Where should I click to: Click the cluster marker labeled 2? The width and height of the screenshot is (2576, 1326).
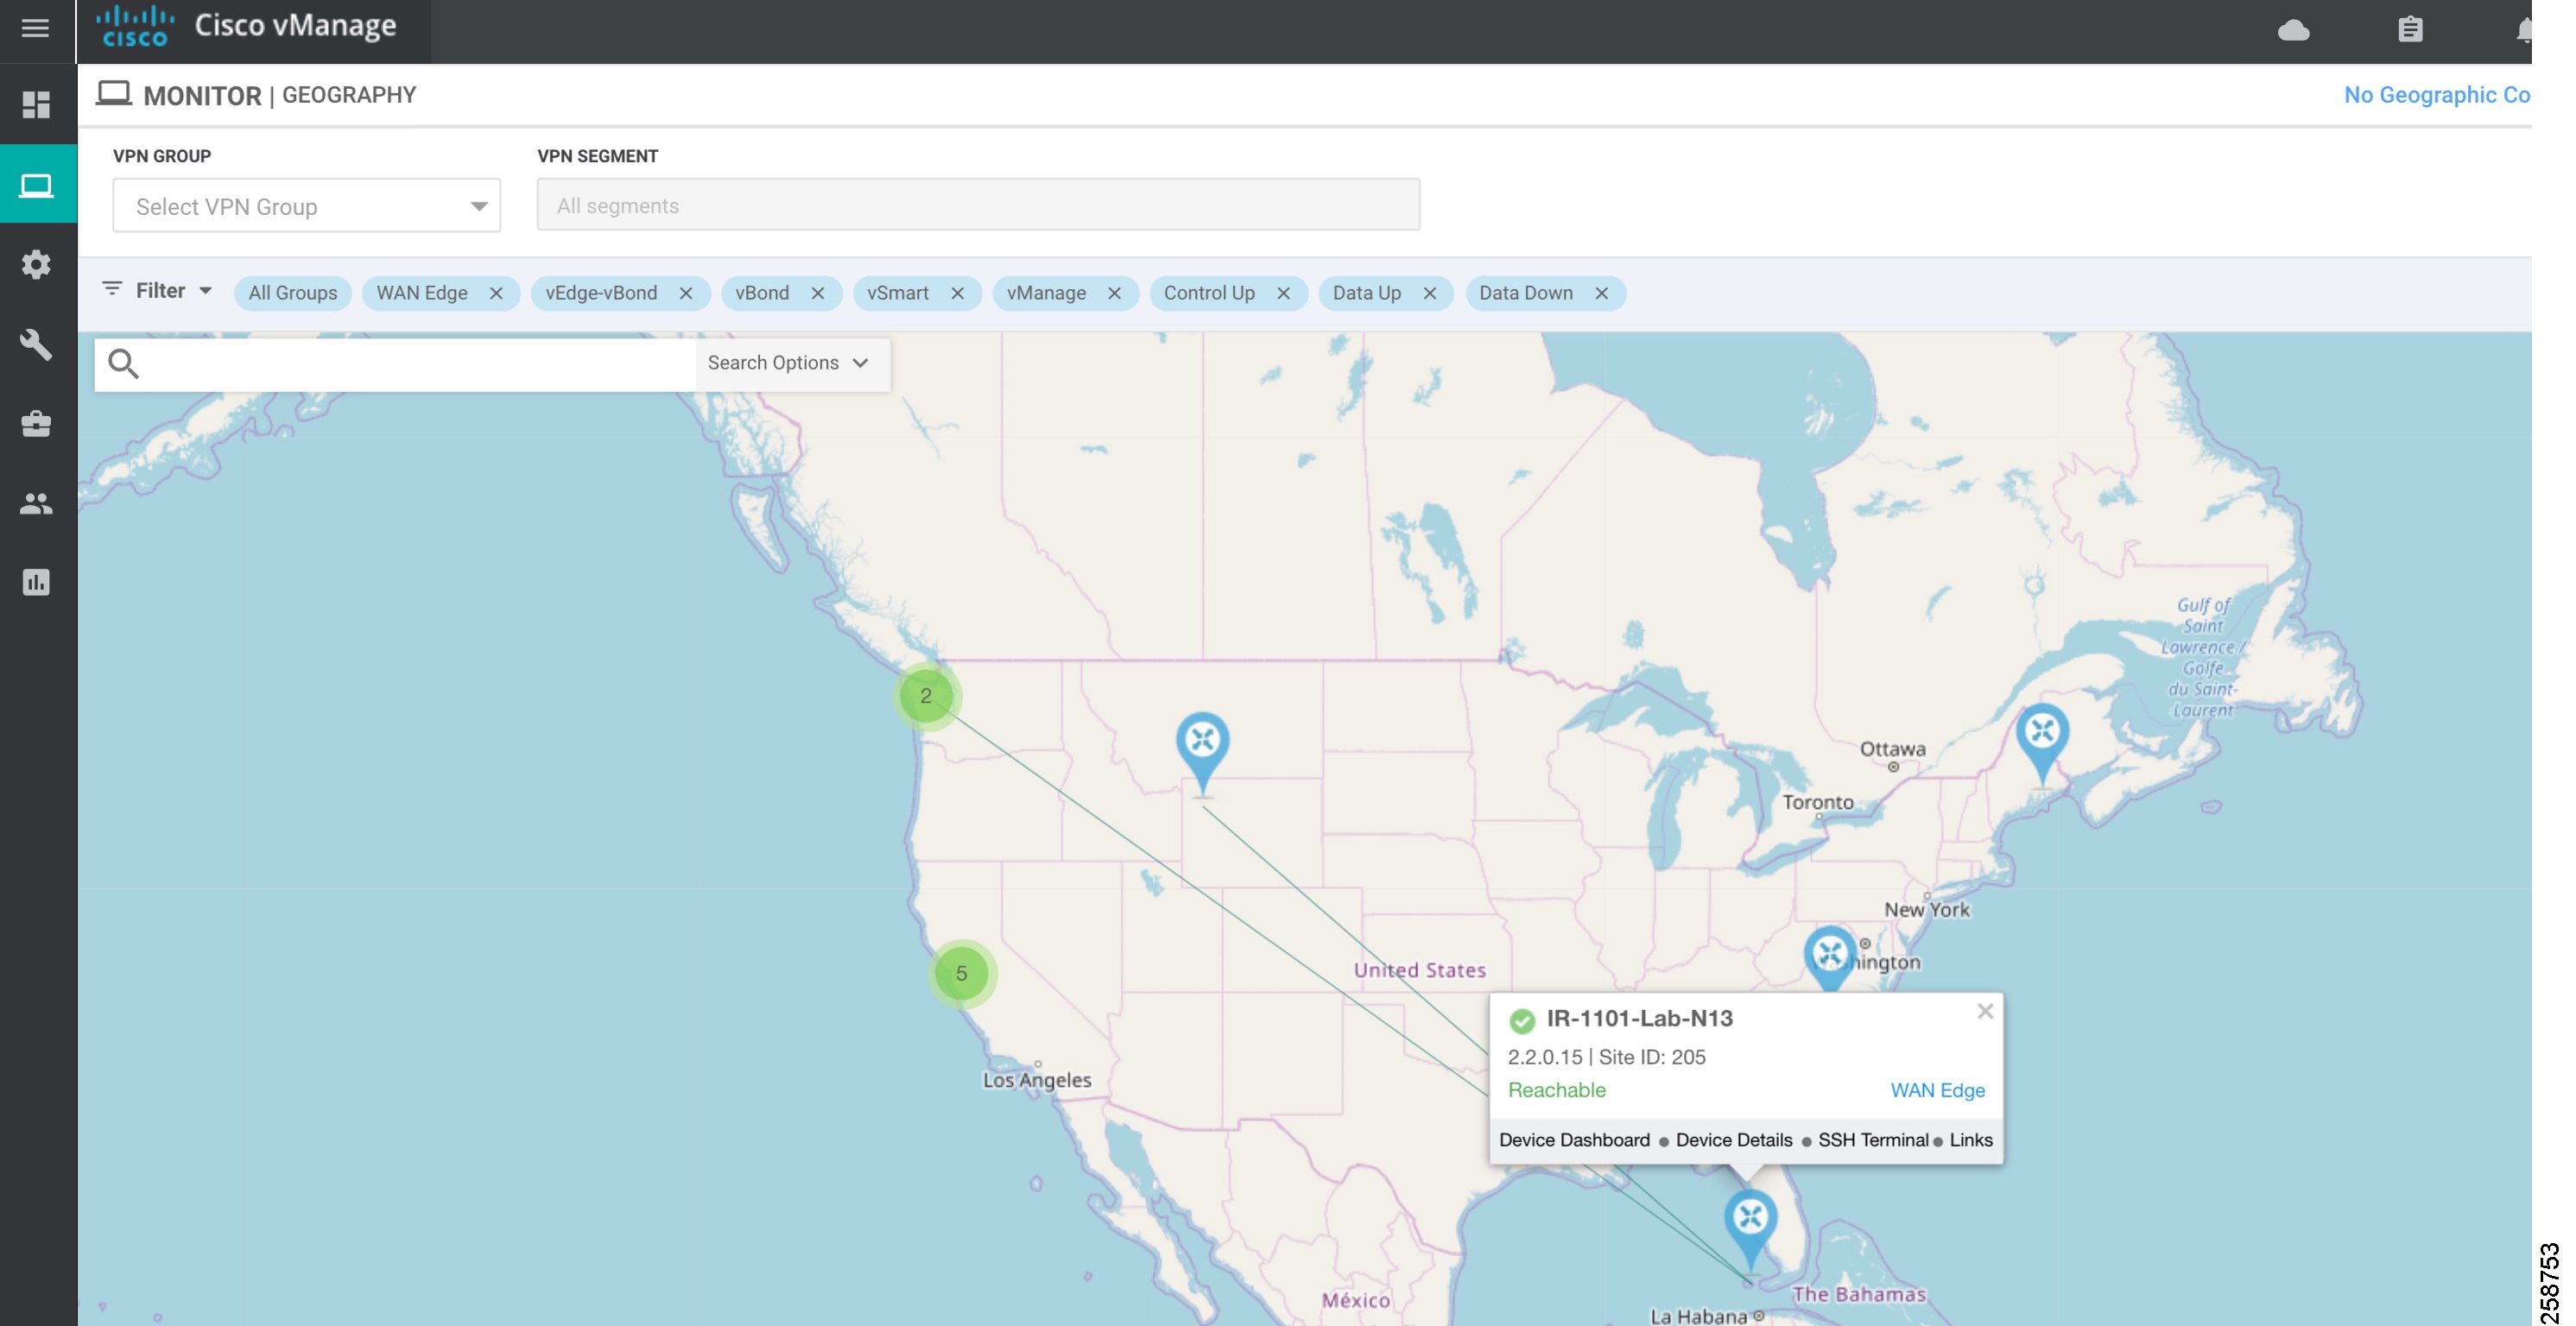[926, 696]
